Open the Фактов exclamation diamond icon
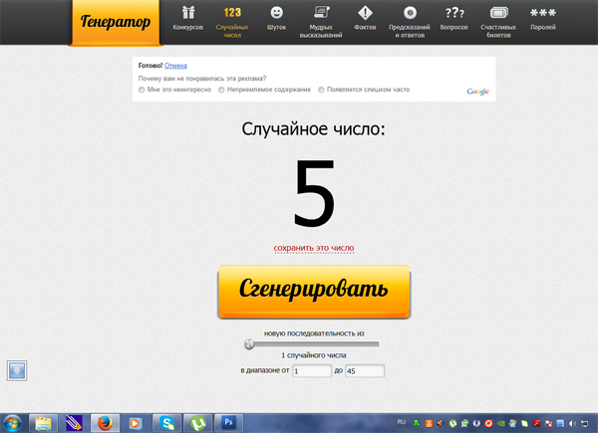 coord(365,13)
